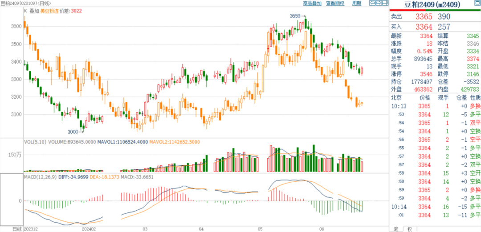Screen dimensions: 481x232
Task: Click the 卖出 price 3365
Action: (424, 16)
